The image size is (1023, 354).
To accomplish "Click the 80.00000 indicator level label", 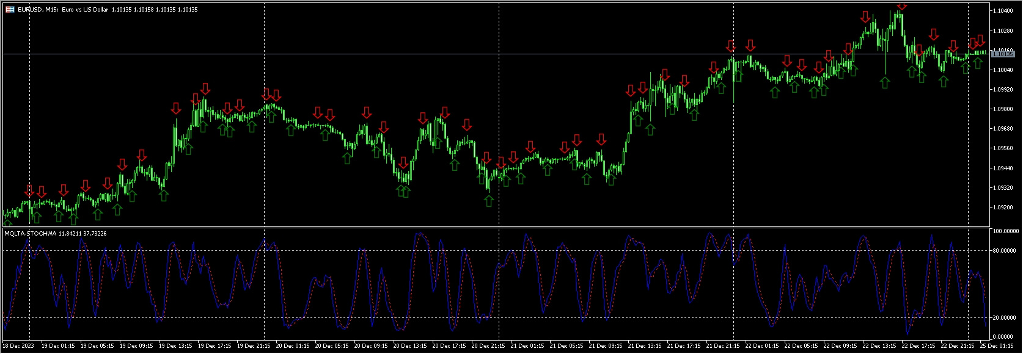I will pos(1005,250).
